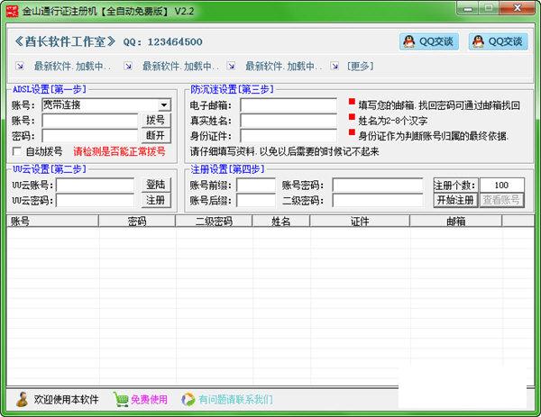Click the 断开 disconnect button

click(x=155, y=135)
